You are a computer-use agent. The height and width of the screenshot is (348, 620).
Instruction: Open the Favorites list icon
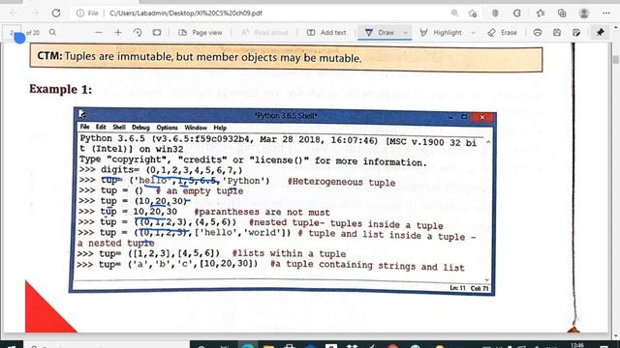point(541,13)
